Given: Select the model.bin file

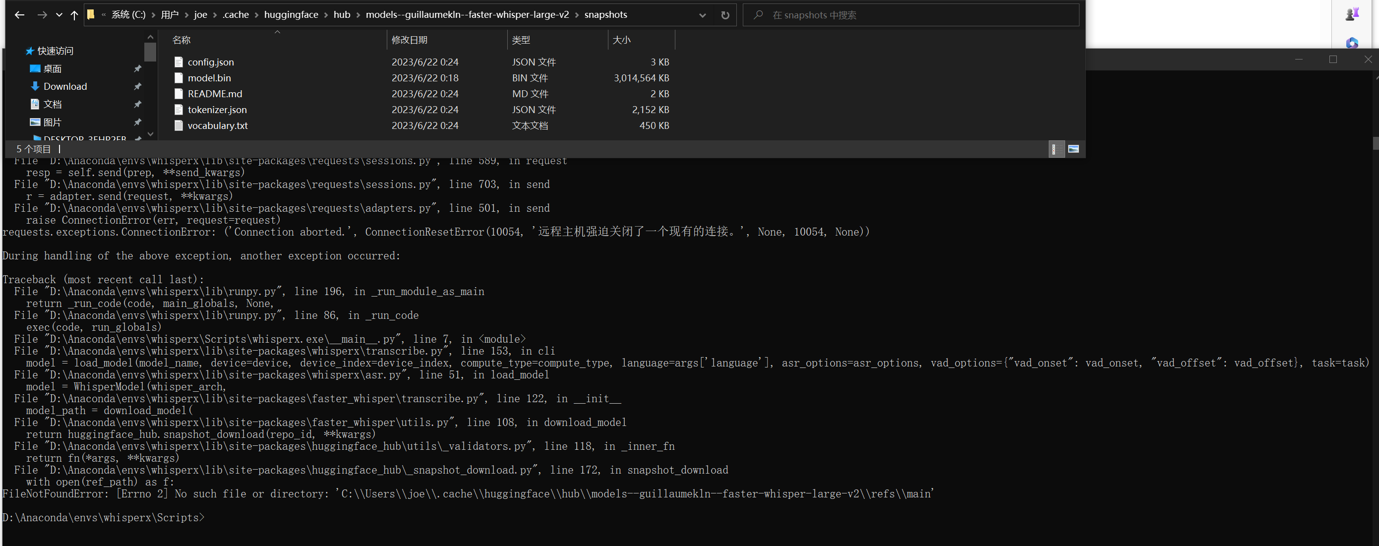Looking at the screenshot, I should pyautogui.click(x=209, y=78).
